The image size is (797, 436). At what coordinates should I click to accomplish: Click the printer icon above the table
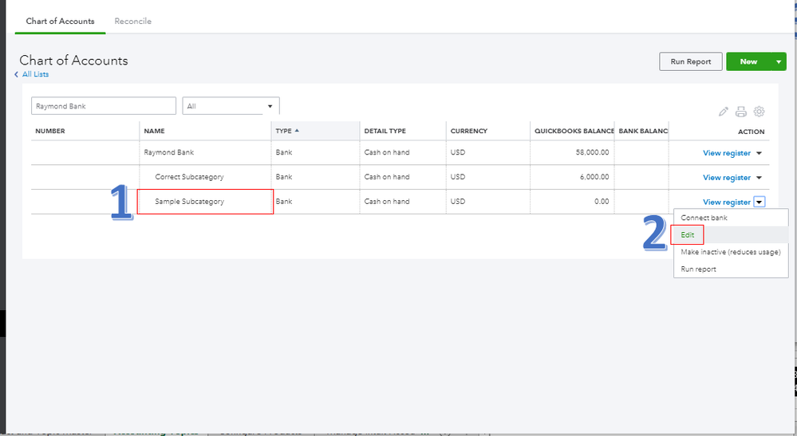tap(741, 112)
